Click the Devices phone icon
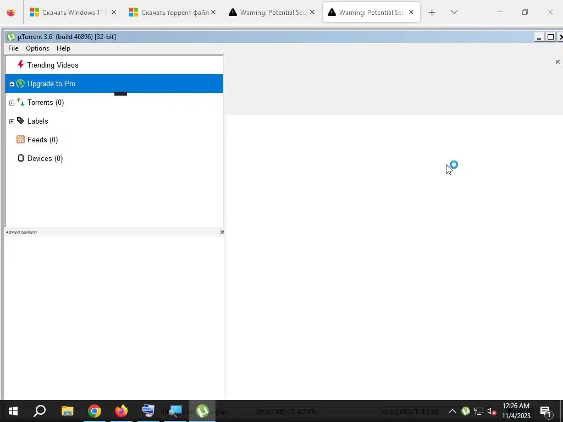Image resolution: width=563 pixels, height=422 pixels. [21, 158]
